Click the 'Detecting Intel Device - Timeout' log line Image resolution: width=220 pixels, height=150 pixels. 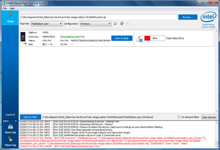point(66,124)
